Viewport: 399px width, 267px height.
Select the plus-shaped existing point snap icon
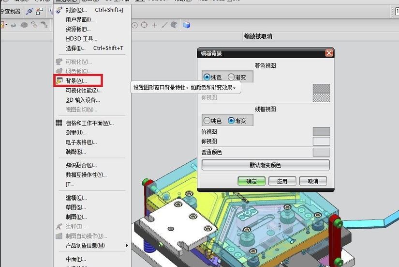point(154,25)
